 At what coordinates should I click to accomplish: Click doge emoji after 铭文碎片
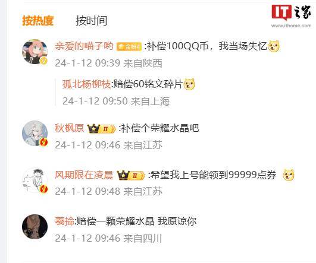[x=189, y=84]
